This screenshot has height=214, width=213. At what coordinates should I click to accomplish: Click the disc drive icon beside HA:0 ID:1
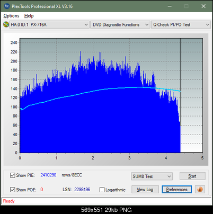(6, 24)
